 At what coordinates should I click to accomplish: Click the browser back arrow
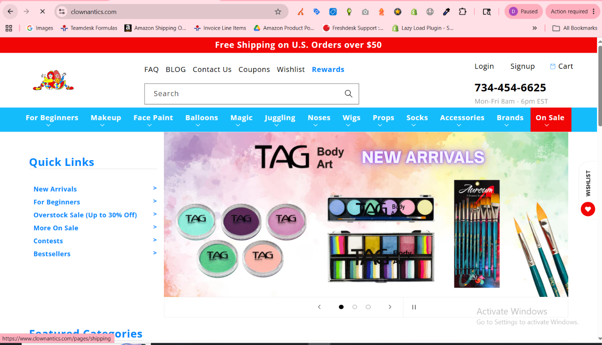pos(10,12)
